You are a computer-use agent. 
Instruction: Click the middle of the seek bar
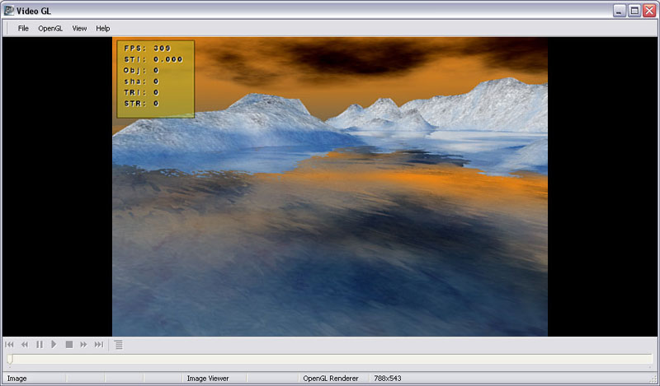coord(330,360)
